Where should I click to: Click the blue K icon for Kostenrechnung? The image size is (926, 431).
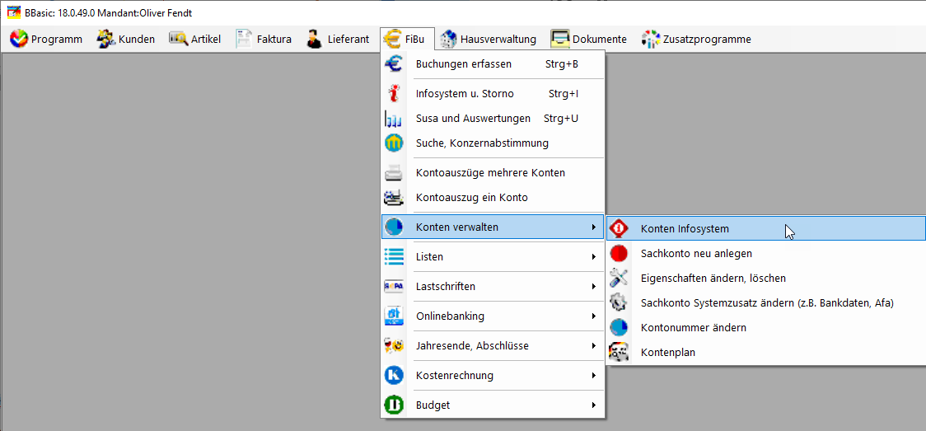pos(393,376)
